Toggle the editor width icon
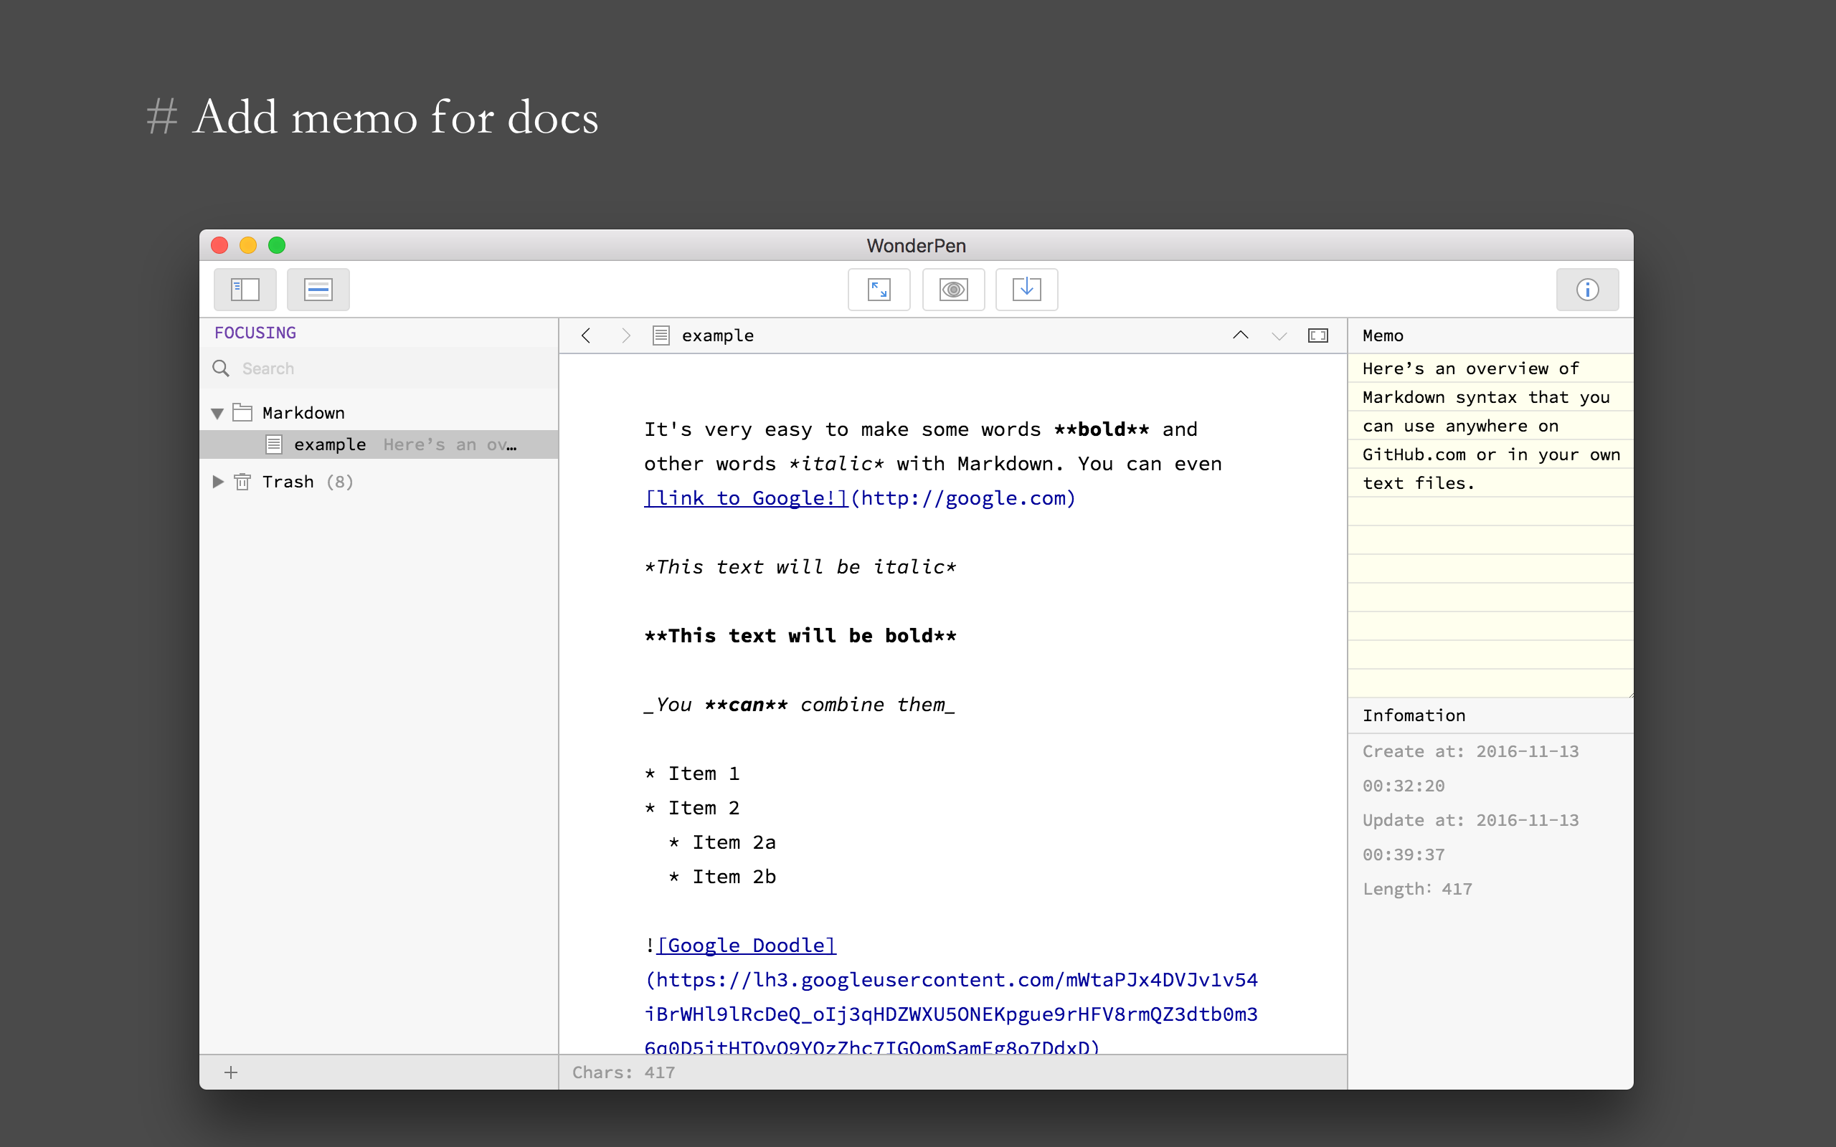 pos(1317,335)
